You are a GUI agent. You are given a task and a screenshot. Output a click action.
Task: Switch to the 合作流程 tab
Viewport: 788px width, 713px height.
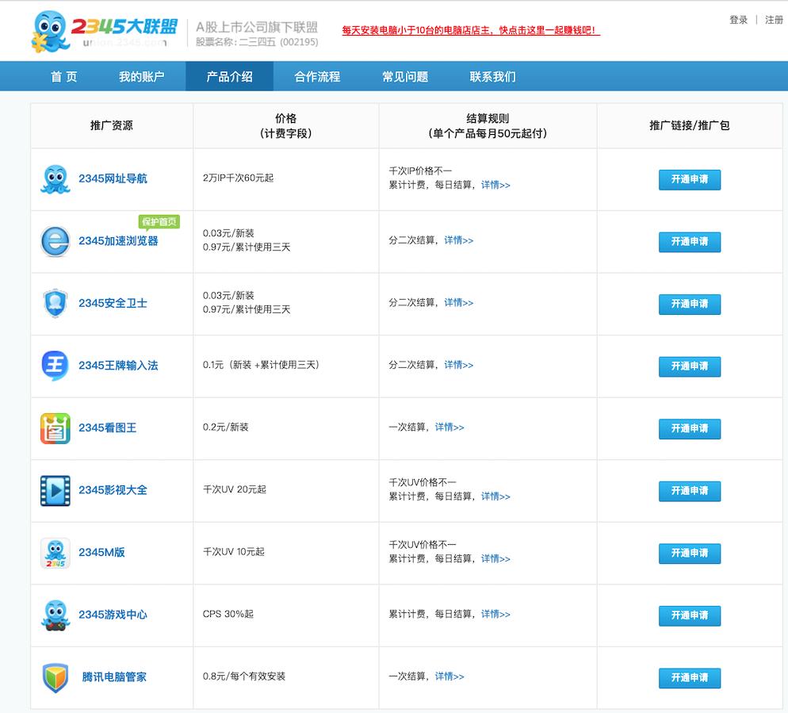[316, 76]
